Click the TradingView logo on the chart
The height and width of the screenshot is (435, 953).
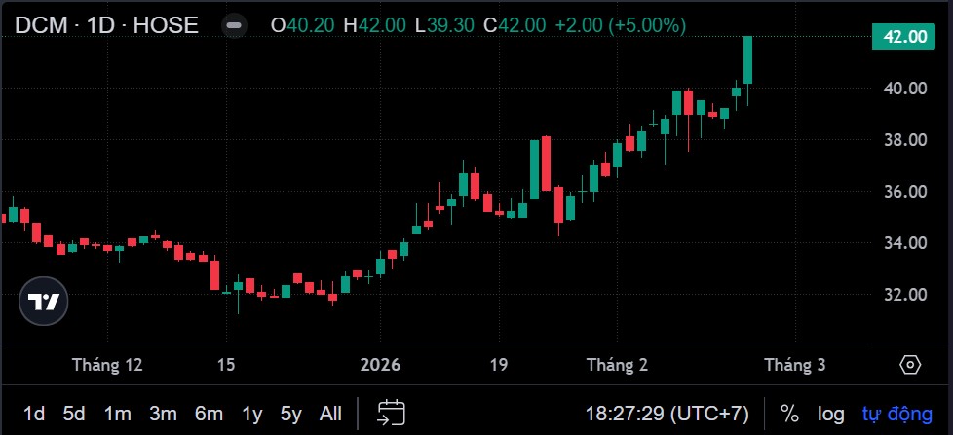pos(45,303)
